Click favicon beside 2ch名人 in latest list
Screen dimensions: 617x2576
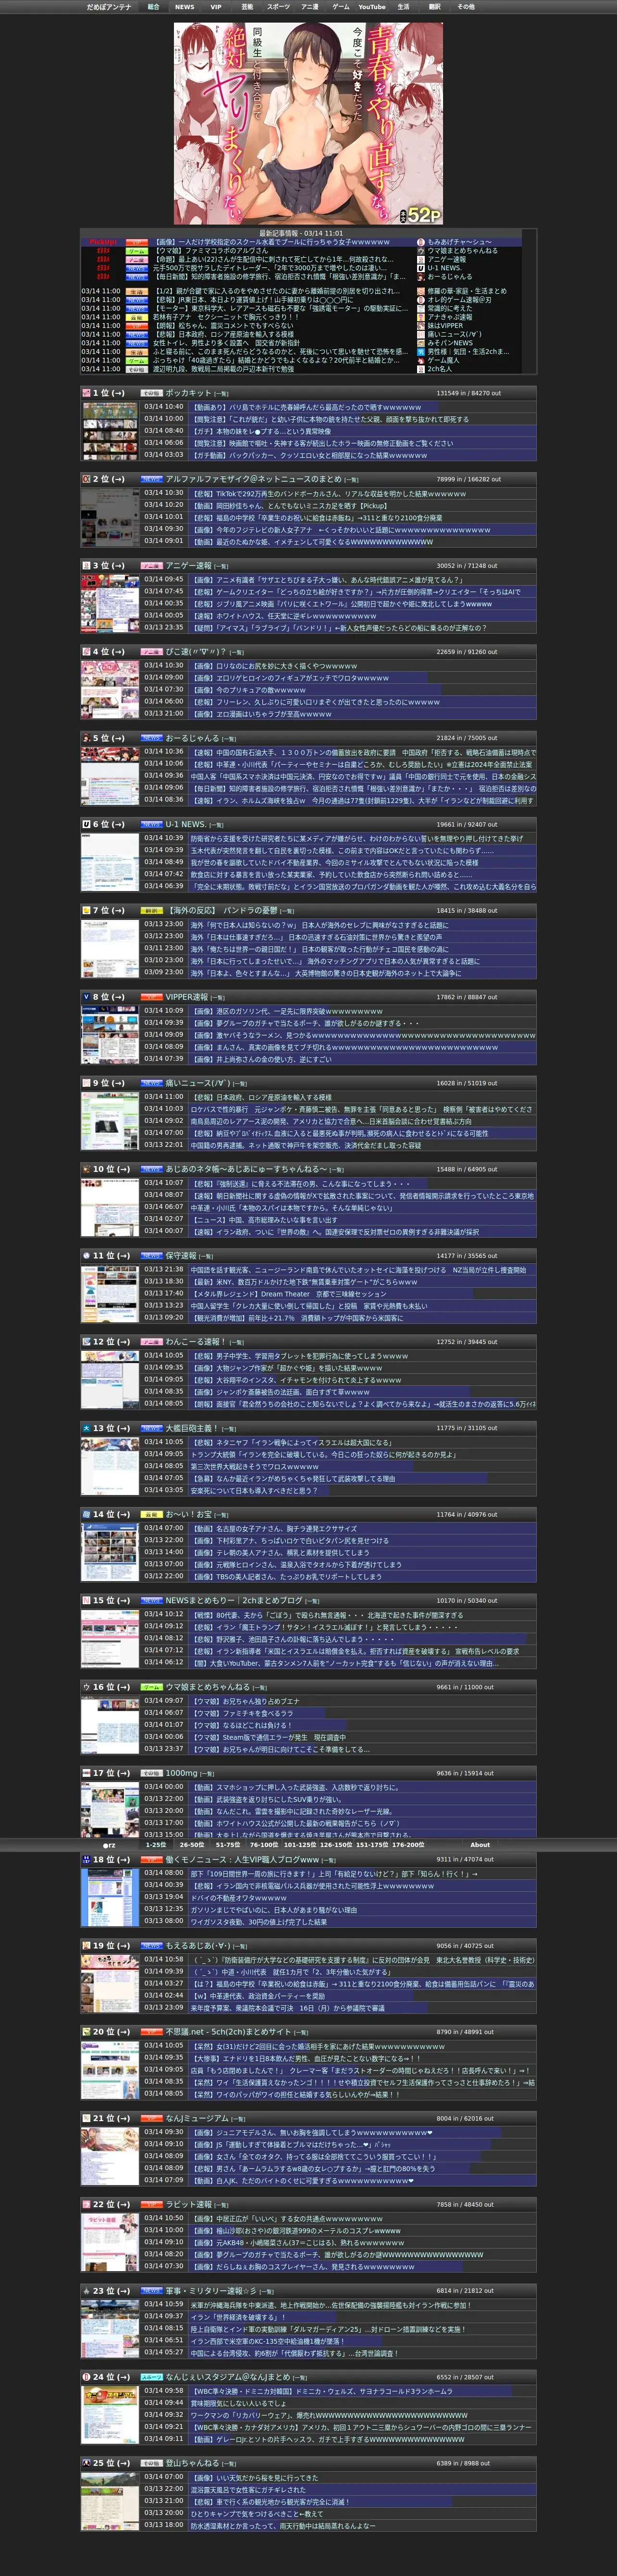coord(421,369)
